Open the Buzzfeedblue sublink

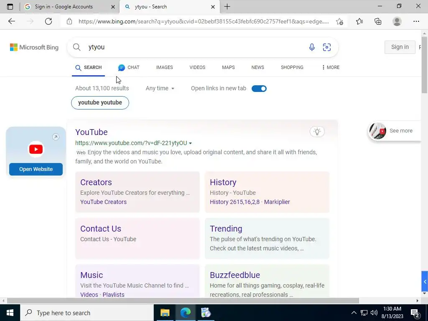point(235,275)
